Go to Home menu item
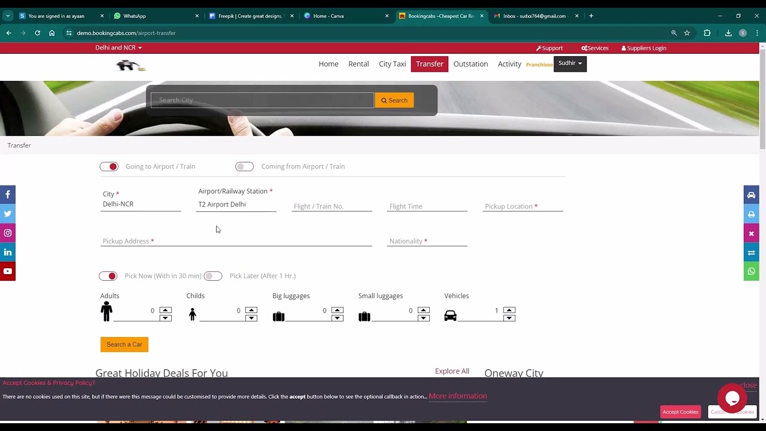The height and width of the screenshot is (431, 766). click(x=329, y=64)
